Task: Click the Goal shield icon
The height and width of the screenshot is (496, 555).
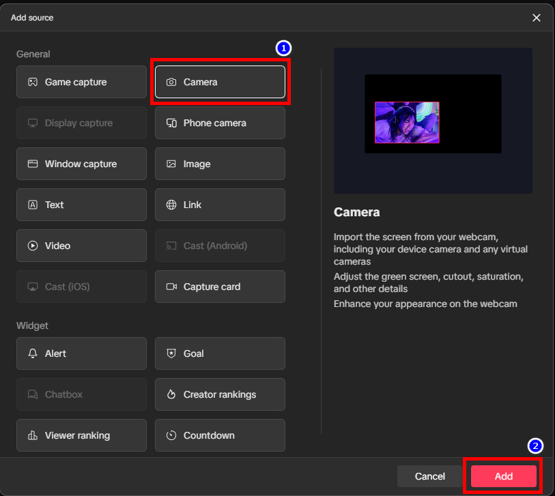Action: click(x=171, y=354)
